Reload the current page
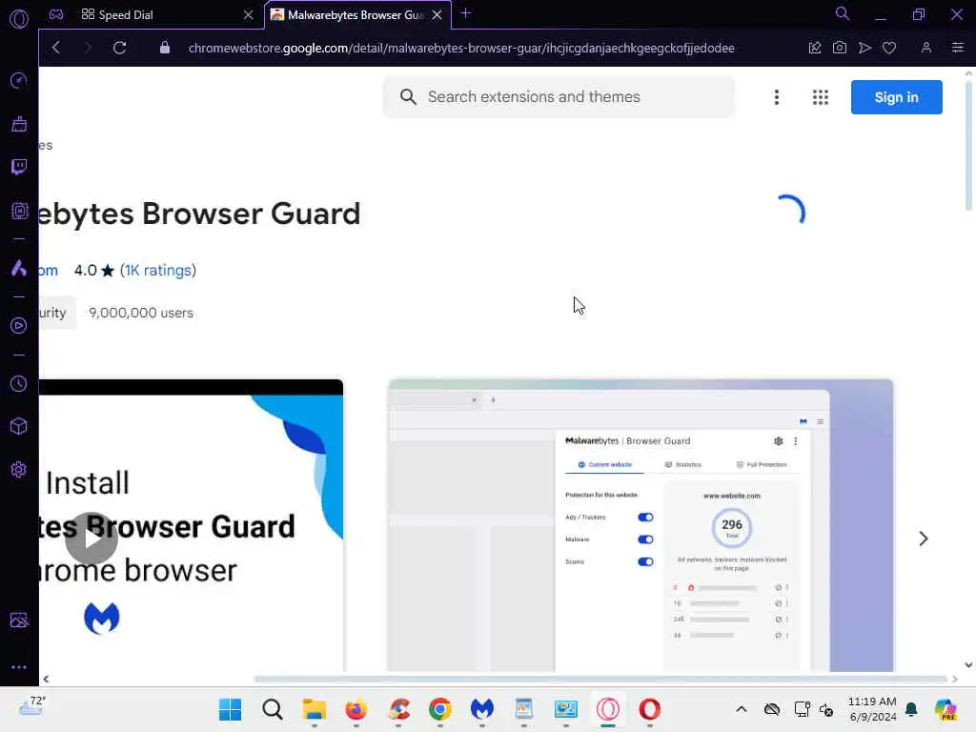976x732 pixels. pyautogui.click(x=119, y=48)
